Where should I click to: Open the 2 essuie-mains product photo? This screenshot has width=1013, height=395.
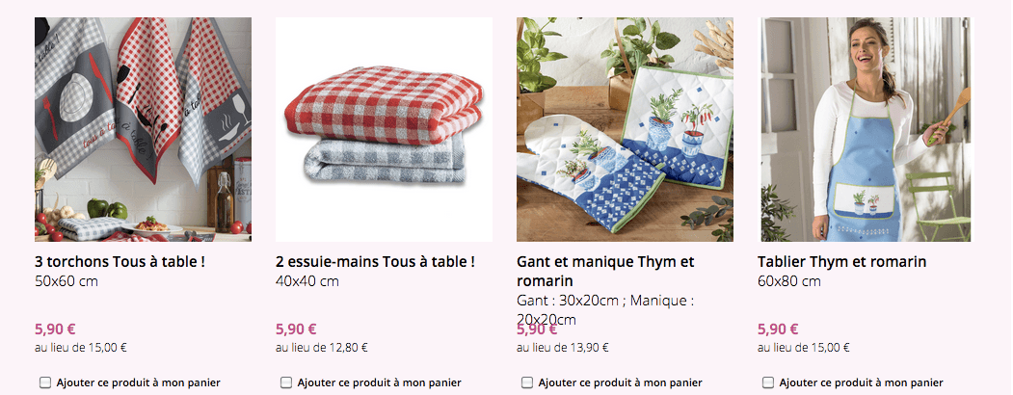(x=384, y=129)
